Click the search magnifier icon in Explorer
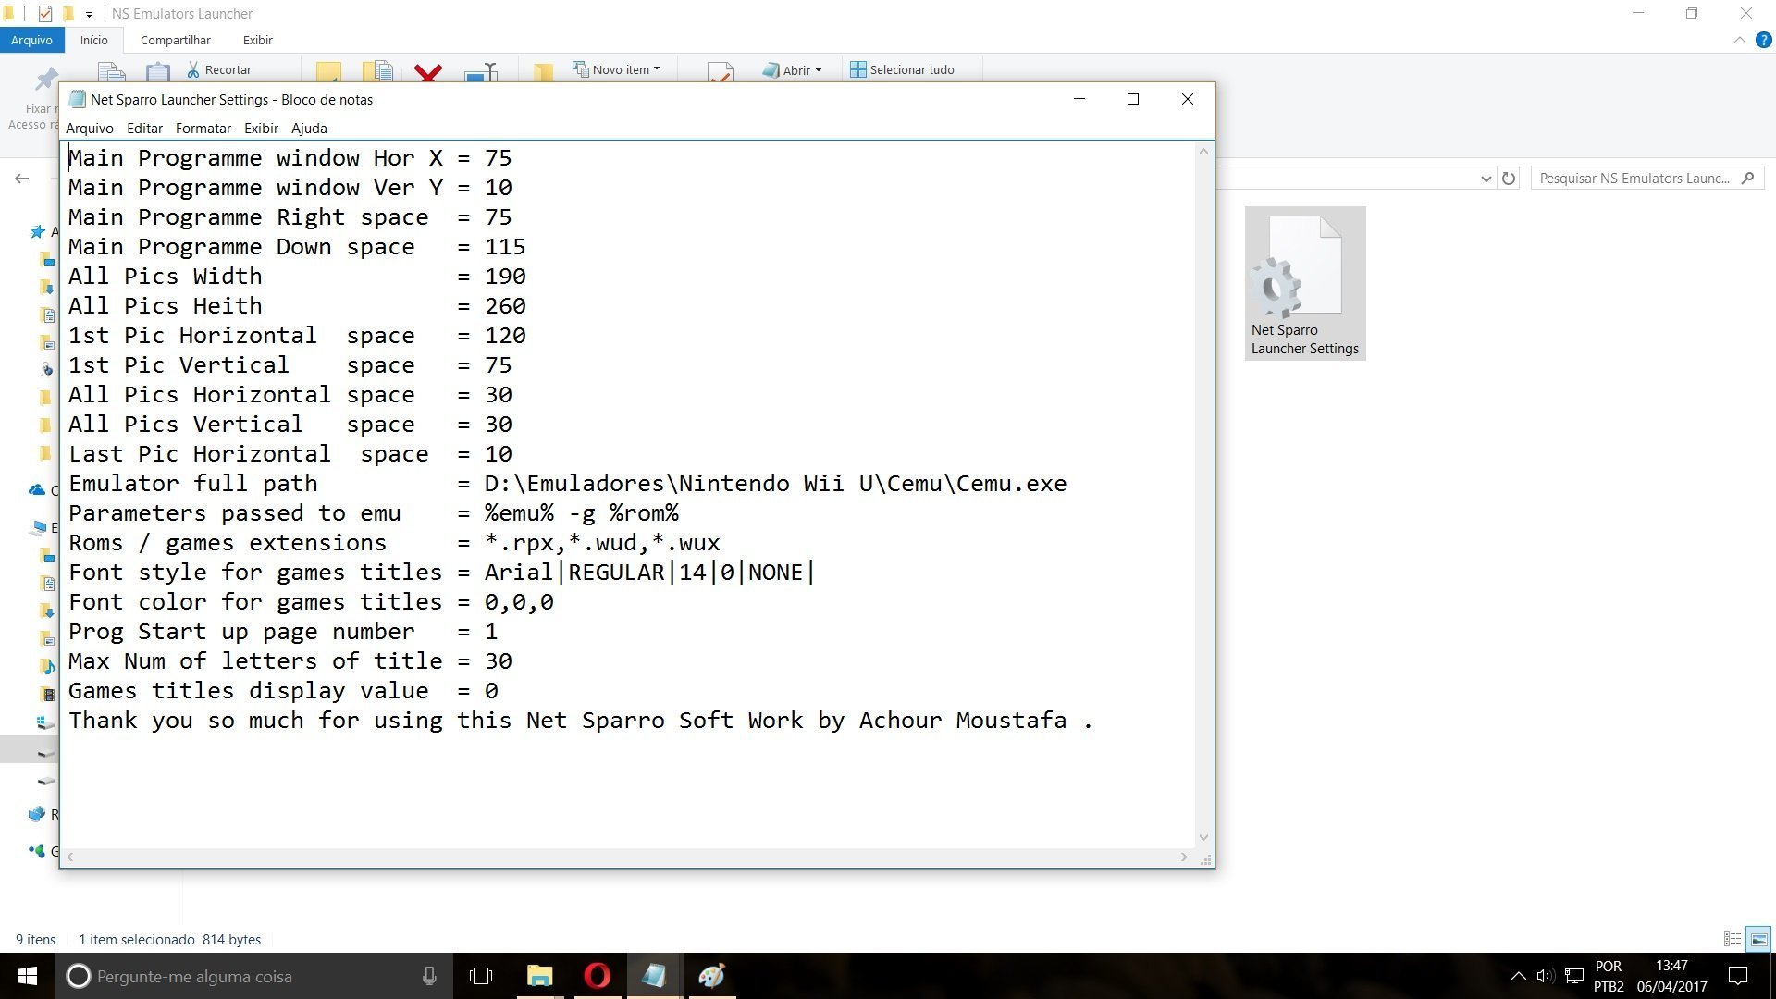This screenshot has height=999, width=1776. (x=1747, y=179)
